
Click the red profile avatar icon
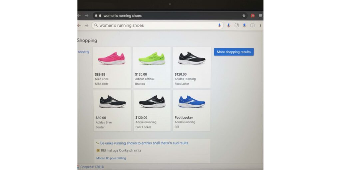253,16
